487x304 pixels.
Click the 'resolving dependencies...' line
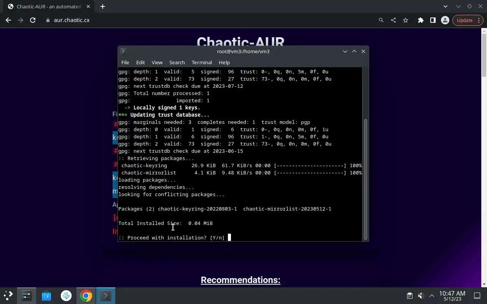[156, 187]
